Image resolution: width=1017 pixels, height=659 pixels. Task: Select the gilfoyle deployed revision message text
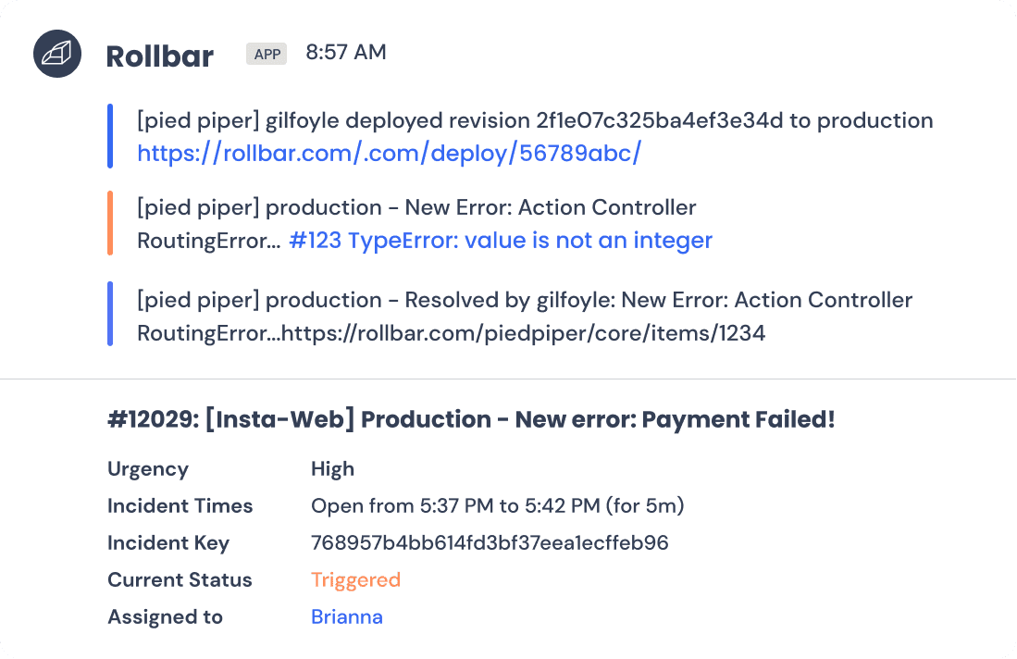click(535, 120)
